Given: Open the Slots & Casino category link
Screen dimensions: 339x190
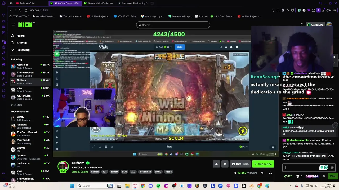Looking at the screenshot, I should pos(80,172).
